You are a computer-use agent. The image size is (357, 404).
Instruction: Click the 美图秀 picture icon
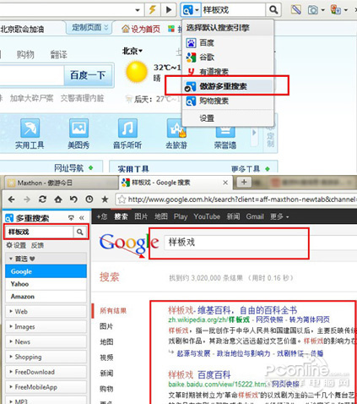78,128
